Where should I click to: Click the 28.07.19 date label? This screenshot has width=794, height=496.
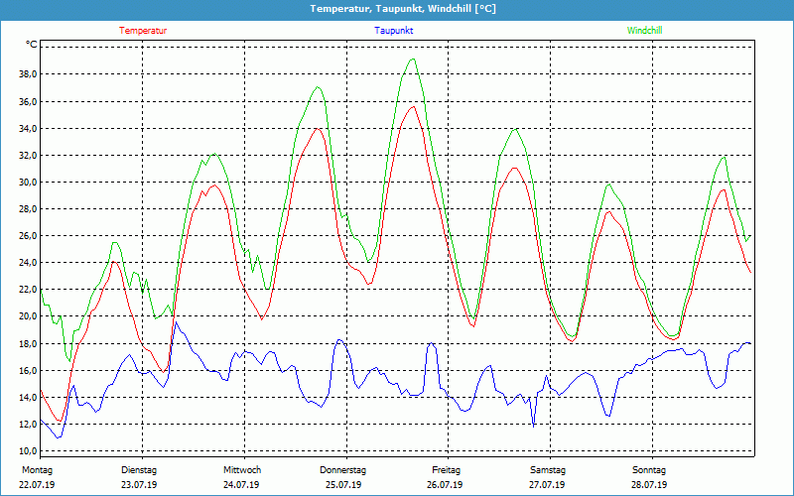649,485
